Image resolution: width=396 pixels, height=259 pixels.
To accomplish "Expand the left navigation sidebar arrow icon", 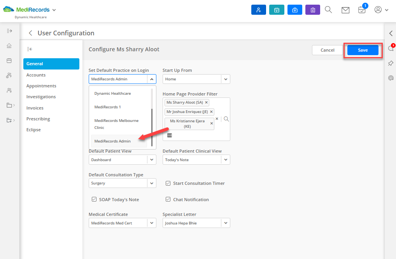I will (9, 31).
